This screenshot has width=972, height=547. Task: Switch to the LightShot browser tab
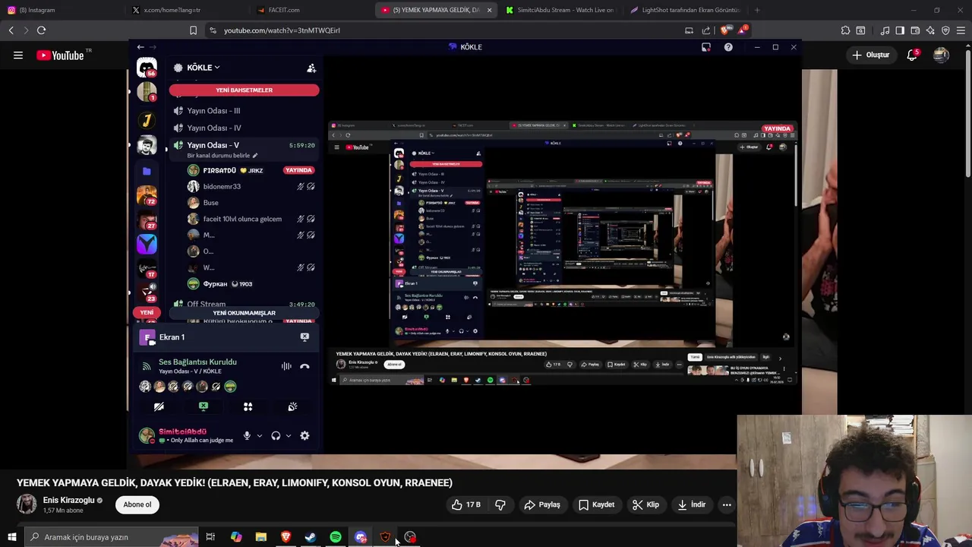pyautogui.click(x=685, y=10)
